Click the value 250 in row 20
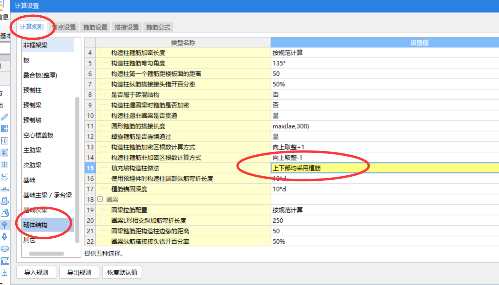 [385, 220]
